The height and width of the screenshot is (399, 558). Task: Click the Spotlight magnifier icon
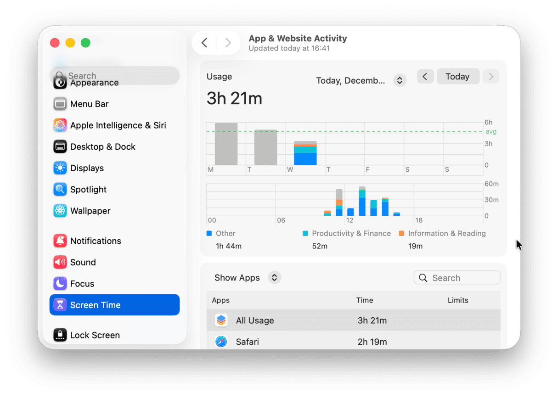60,190
